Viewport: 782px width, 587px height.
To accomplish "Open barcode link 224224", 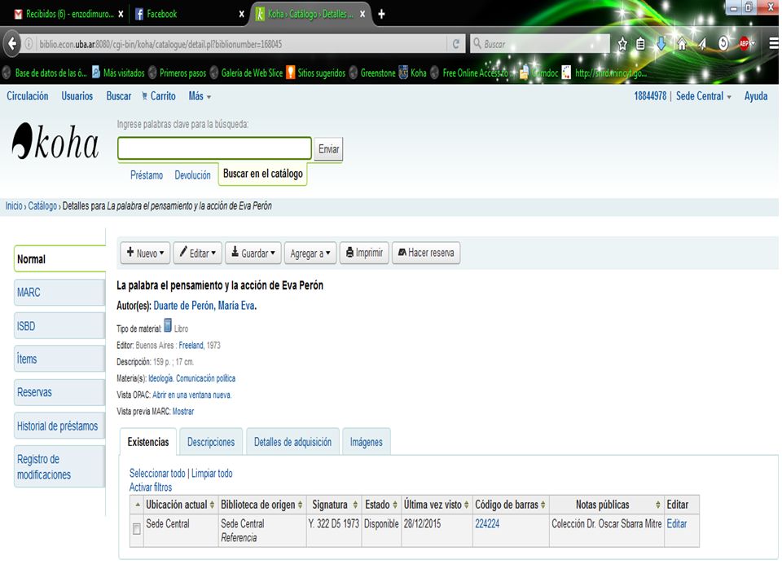I will coord(487,523).
